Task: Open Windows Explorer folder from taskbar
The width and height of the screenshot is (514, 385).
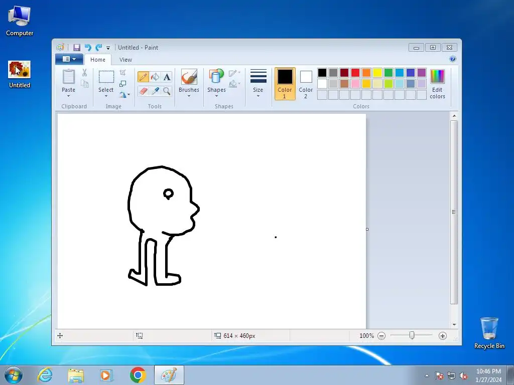Action: tap(76, 375)
